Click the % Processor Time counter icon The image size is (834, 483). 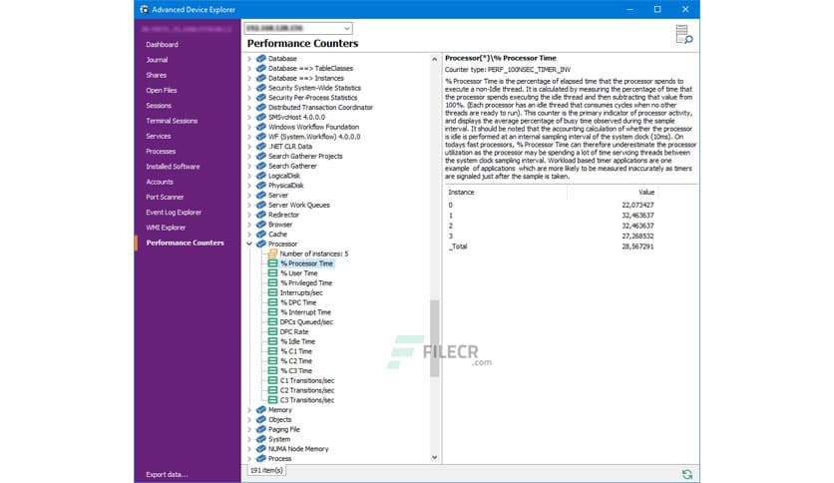(272, 263)
